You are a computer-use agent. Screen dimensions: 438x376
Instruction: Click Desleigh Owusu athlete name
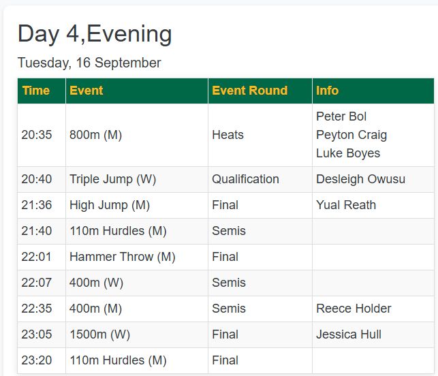pos(360,179)
